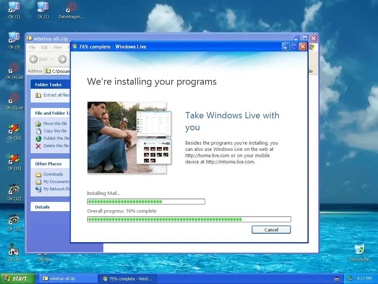Open My Documents in Other Places
Viewport: 378px width, 284px height.
coord(56,182)
